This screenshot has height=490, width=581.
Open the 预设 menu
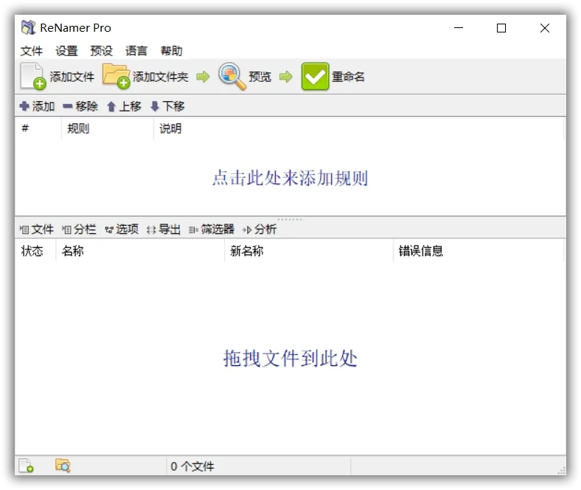click(102, 51)
